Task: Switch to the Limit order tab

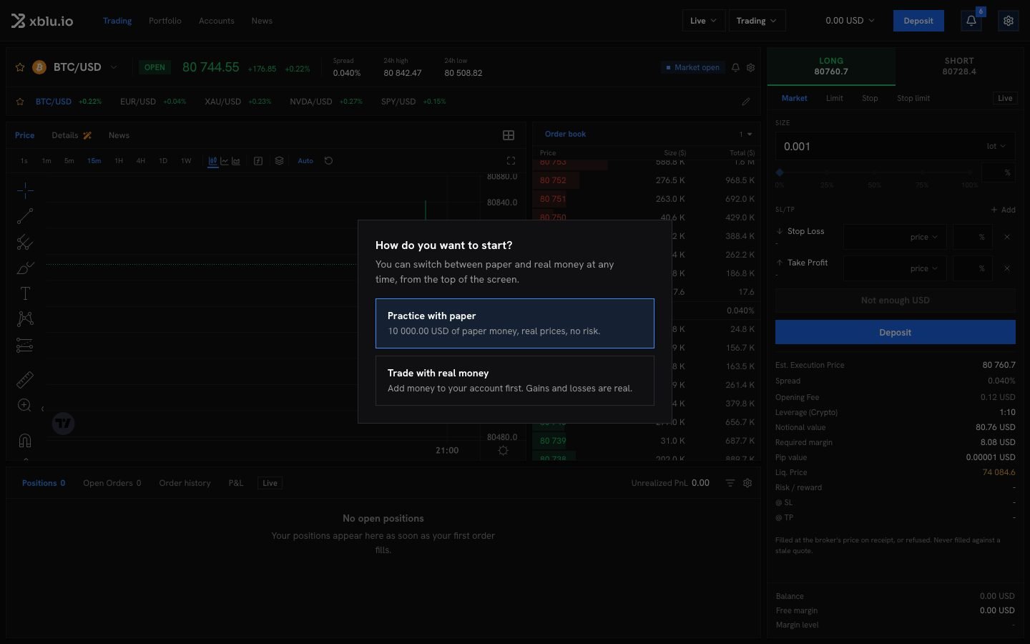Action: click(x=835, y=98)
